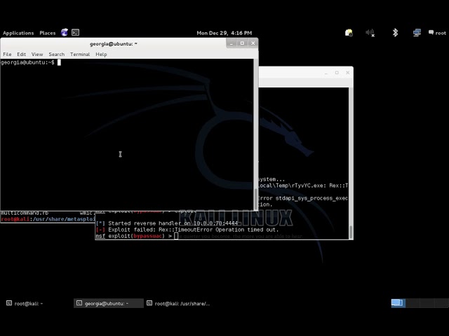
Task: Open the root user menu
Action: (x=437, y=33)
